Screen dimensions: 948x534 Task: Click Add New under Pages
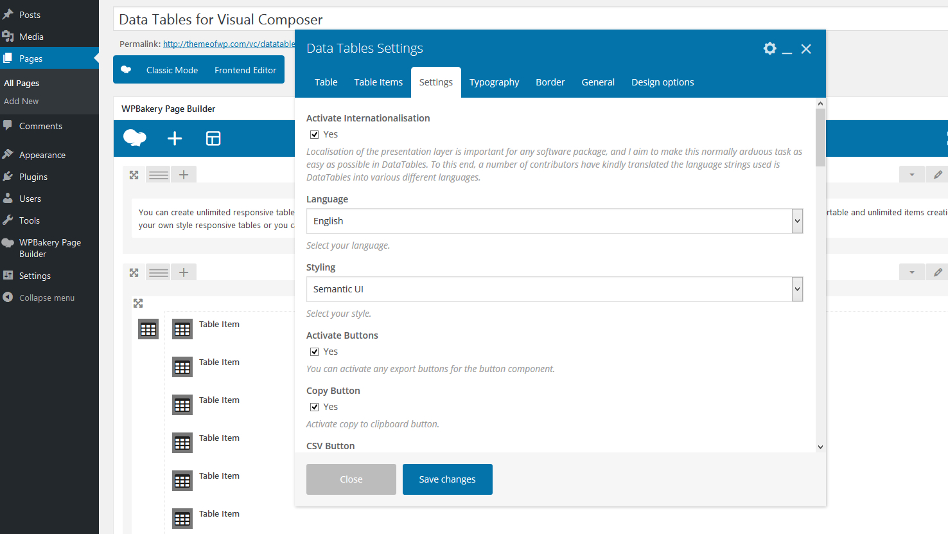point(21,101)
